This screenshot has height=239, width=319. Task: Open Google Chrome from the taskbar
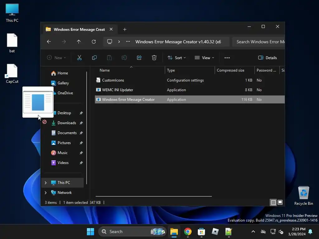tap(188, 232)
